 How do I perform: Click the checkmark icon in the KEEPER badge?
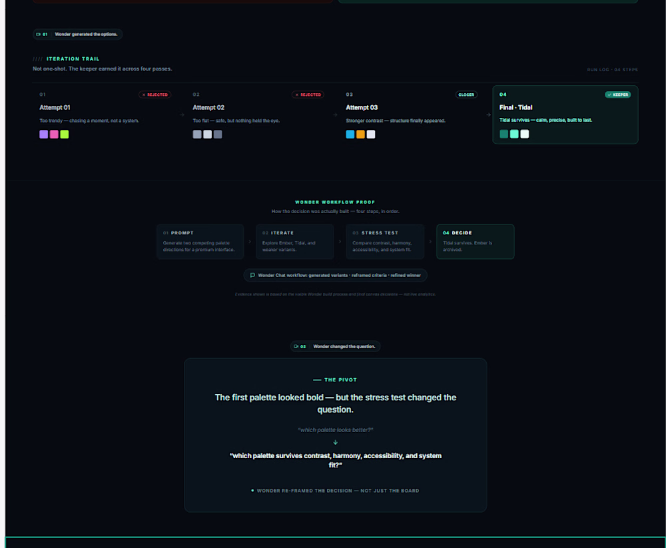coord(609,95)
